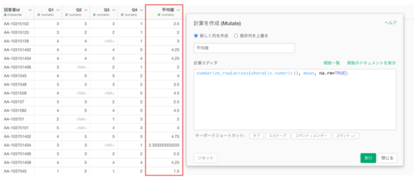The height and width of the screenshot is (177, 414).
Task: Open the Q4 column dropdown arrow
Action: 141,10
